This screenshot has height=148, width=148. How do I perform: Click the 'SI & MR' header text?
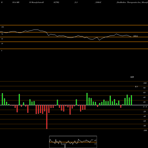coord(16,2)
